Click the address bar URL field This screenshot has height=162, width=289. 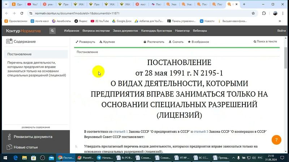tap(142, 13)
